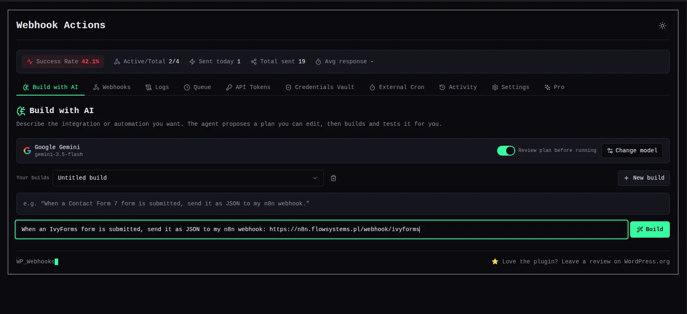Click the Sent today 1 stat
Image resolution: width=687 pixels, height=314 pixels.
(x=215, y=62)
